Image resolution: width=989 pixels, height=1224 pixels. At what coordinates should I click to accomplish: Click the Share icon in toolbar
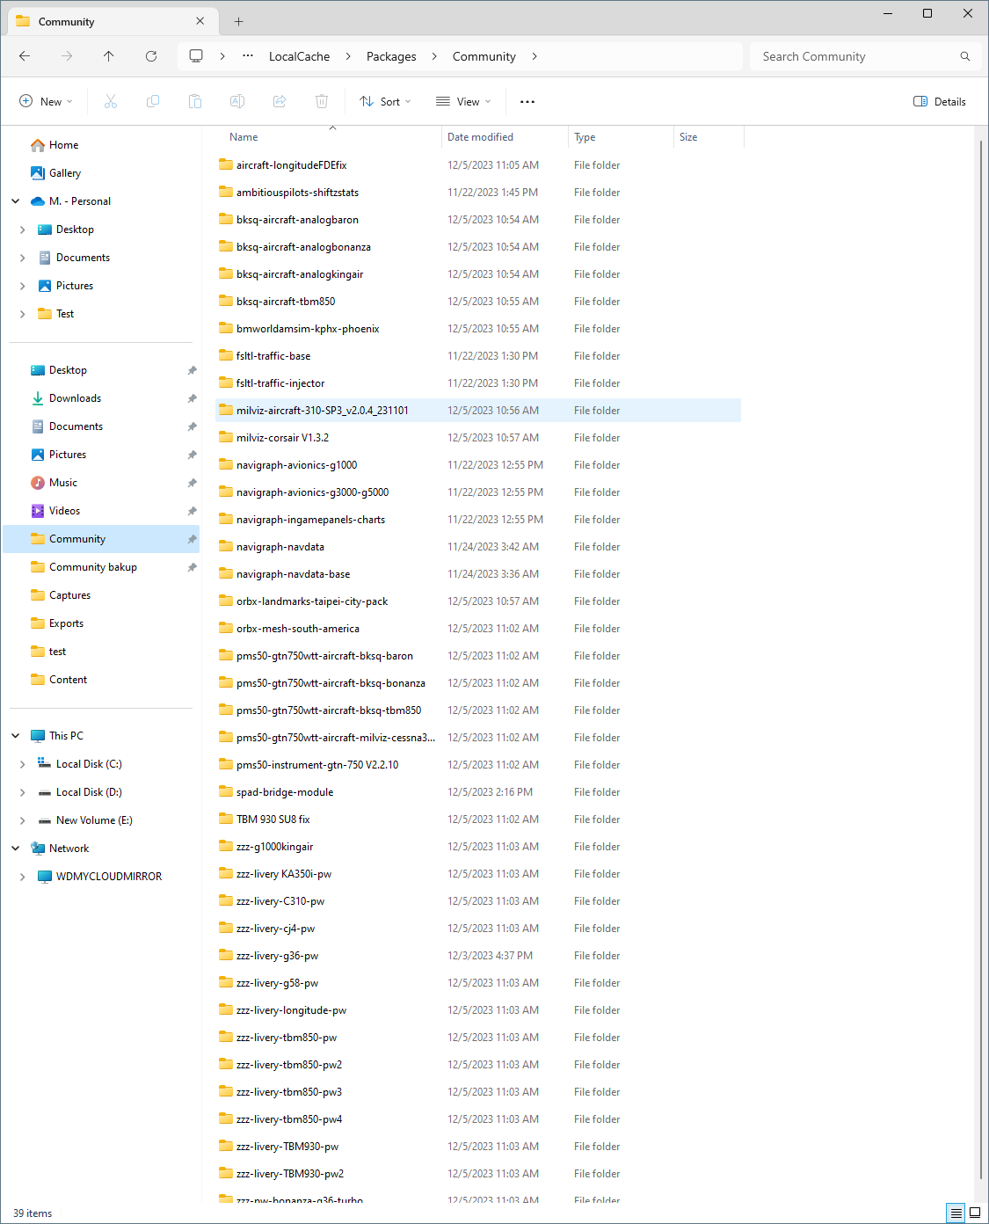(280, 102)
